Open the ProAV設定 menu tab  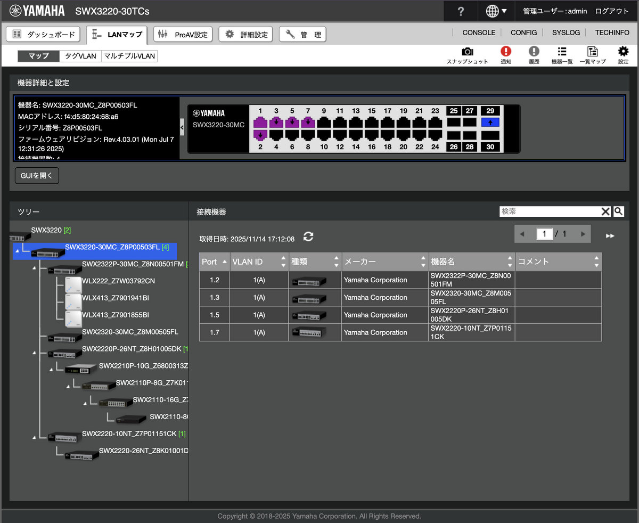coord(183,35)
